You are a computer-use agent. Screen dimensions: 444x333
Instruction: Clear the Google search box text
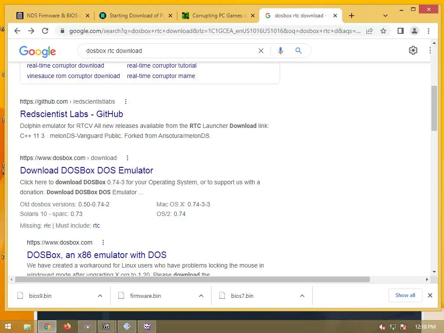[261, 51]
